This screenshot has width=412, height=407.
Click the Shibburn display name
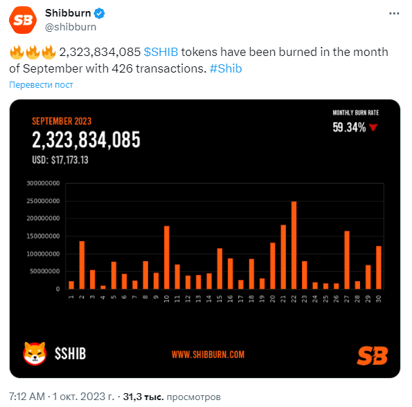pyautogui.click(x=68, y=13)
